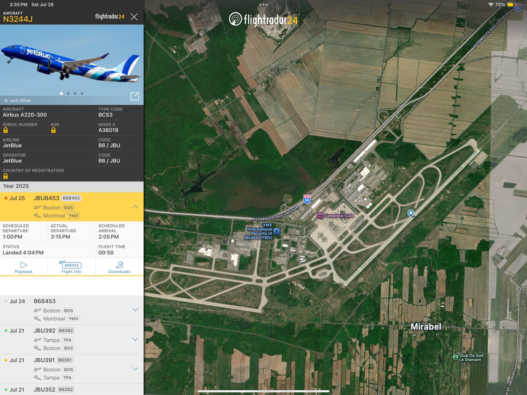The image size is (527, 395).
Task: Expand the Jul 24 B68453 flight row
Action: point(135,310)
